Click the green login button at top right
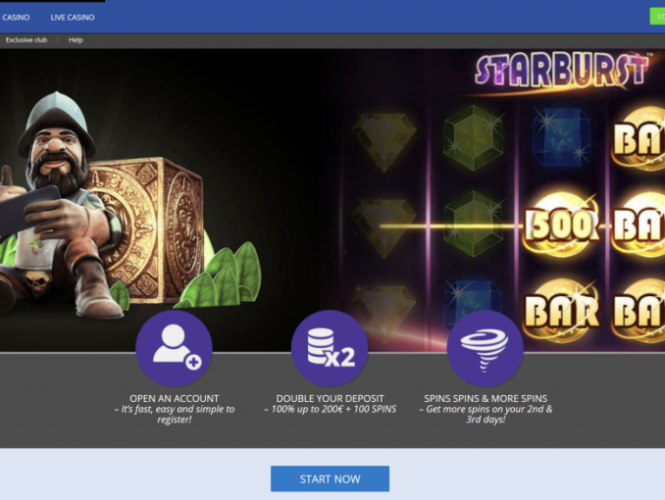 pos(657,16)
